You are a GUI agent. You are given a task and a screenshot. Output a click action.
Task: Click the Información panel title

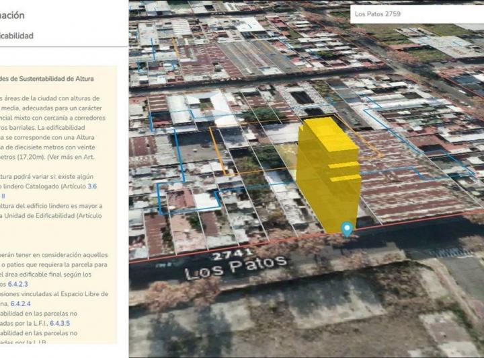[x=12, y=15]
